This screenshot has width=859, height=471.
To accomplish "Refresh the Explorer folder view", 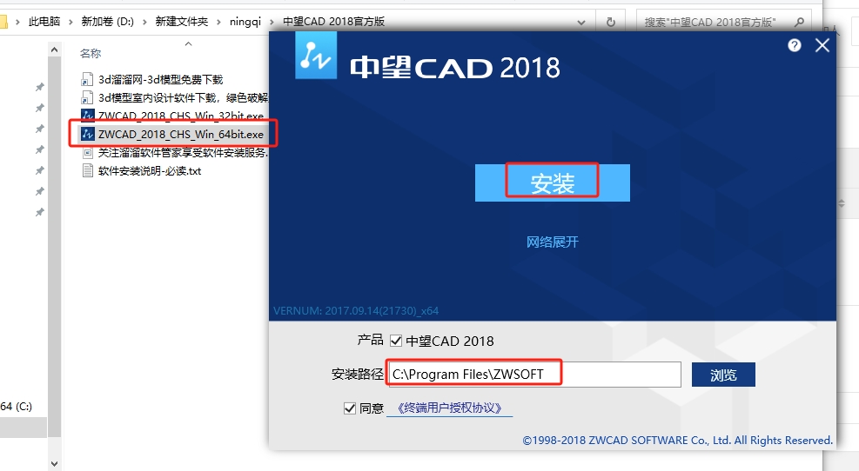I will [610, 23].
